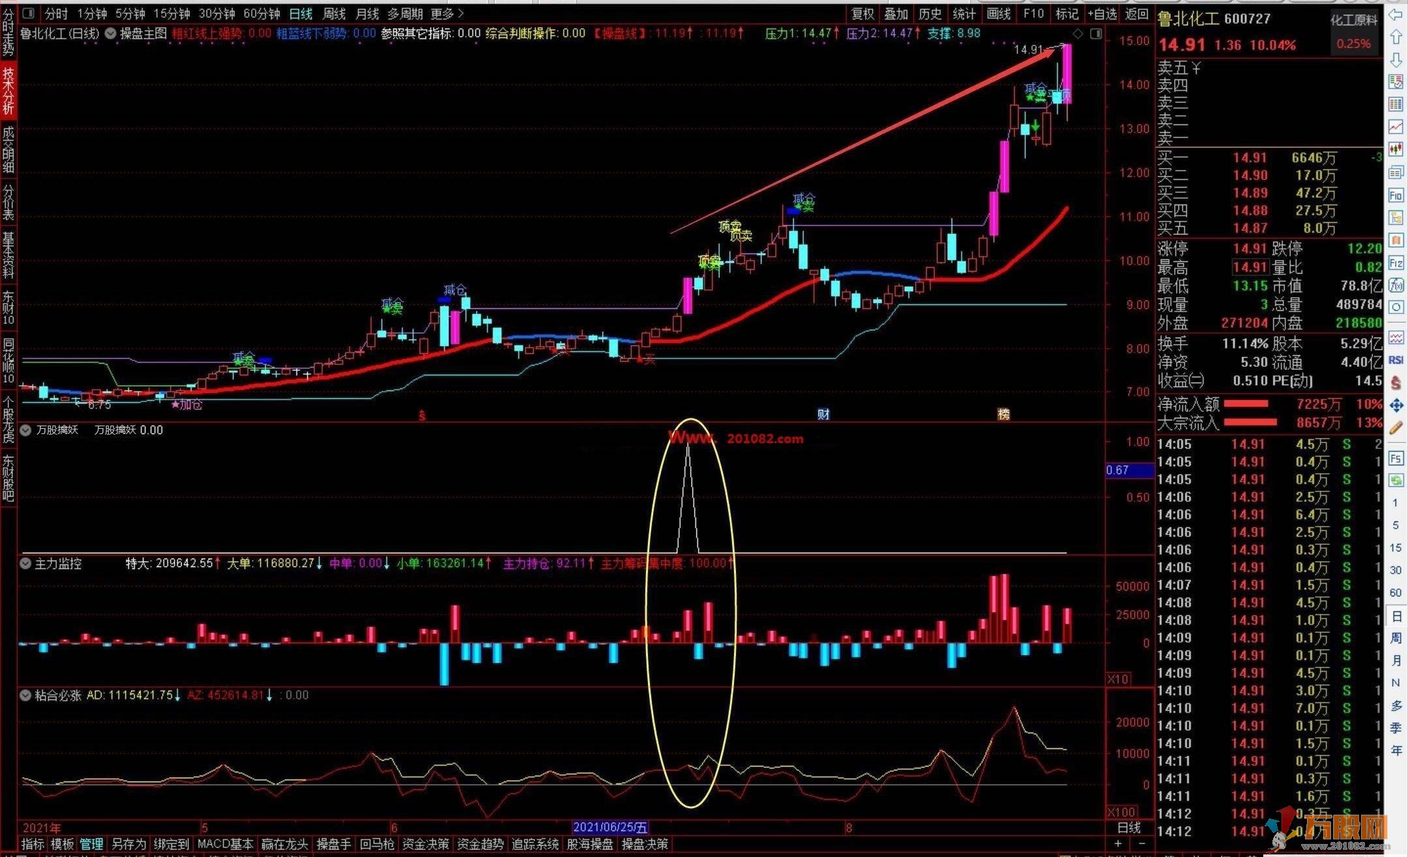The height and width of the screenshot is (857, 1408).
Task: Switch to 月 monthly period in right toolbar
Action: [1396, 660]
